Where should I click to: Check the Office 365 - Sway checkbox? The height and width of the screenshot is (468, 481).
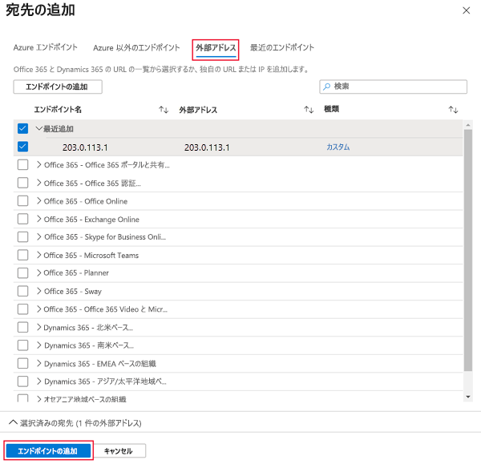click(22, 291)
